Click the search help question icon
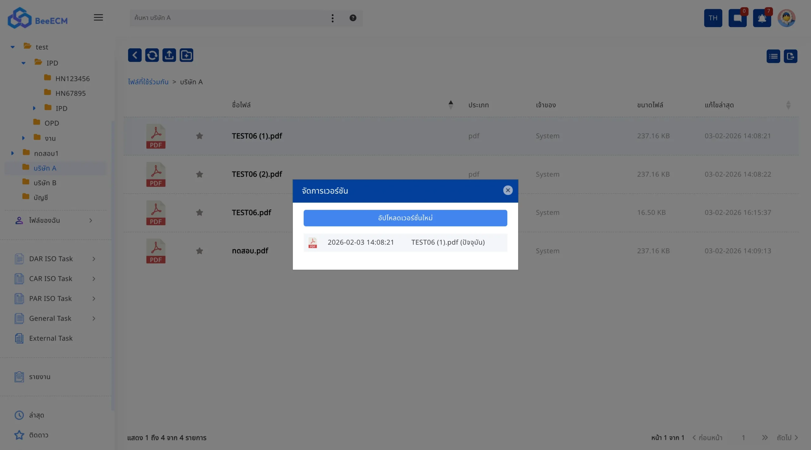811x450 pixels. coord(353,18)
